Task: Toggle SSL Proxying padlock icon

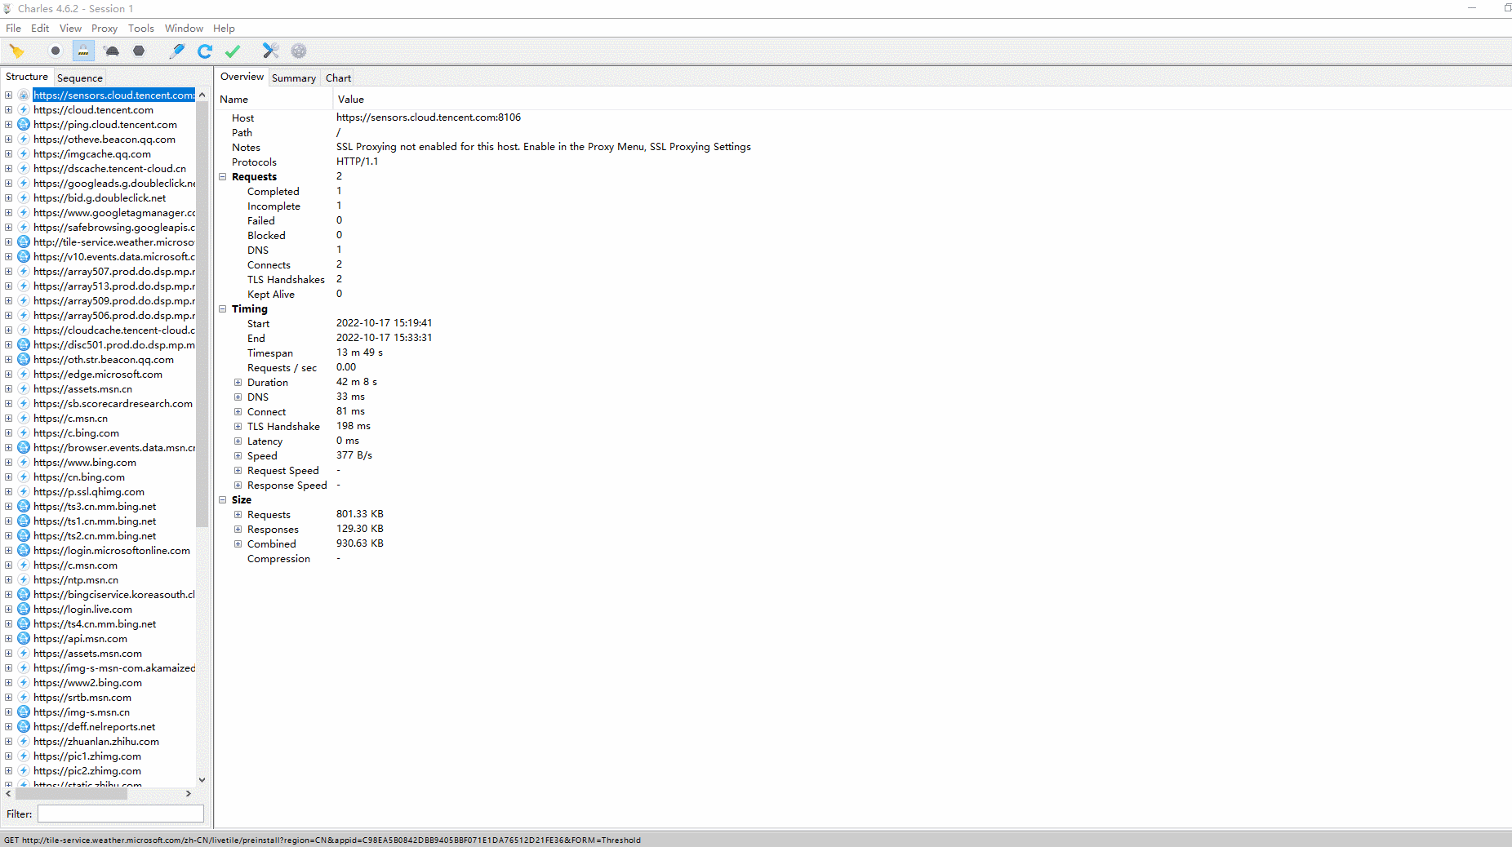Action: (x=83, y=51)
